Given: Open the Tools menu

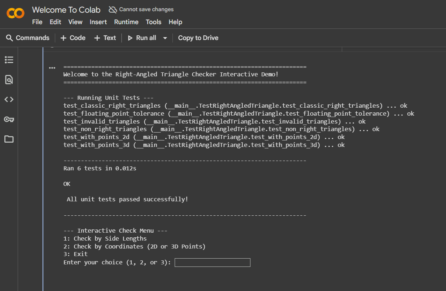Looking at the screenshot, I should (x=153, y=22).
